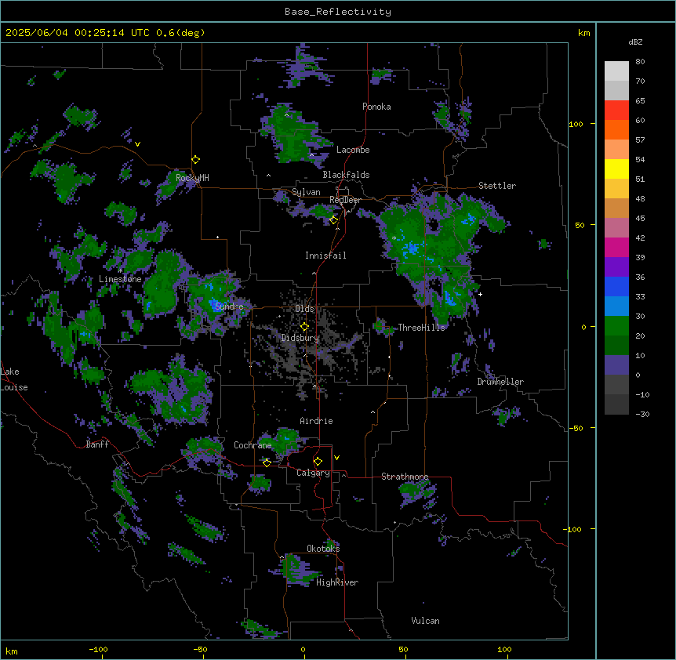Screen dimensions: 676x660
Task: Click the yellow diamond marker below Cochrane
Action: pyautogui.click(x=267, y=462)
